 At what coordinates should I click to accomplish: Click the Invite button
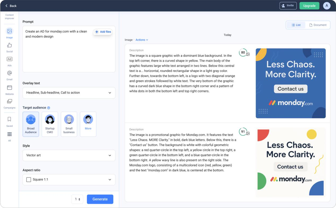288,6
